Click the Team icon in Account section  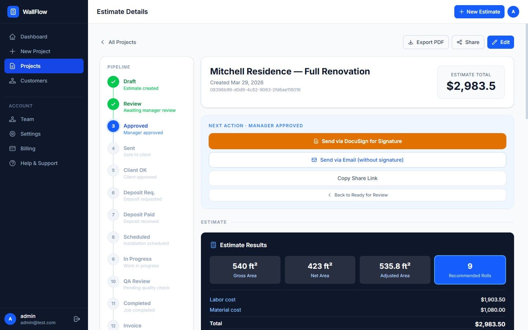point(12,119)
